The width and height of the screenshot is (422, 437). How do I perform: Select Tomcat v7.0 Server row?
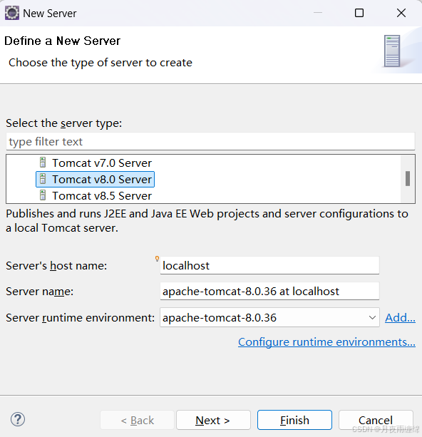coord(96,163)
